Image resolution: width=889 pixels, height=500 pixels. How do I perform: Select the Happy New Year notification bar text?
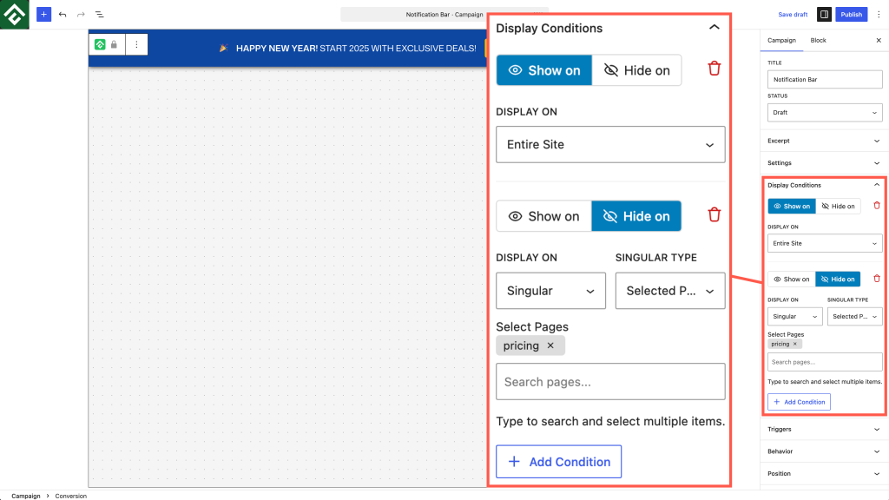pyautogui.click(x=356, y=49)
